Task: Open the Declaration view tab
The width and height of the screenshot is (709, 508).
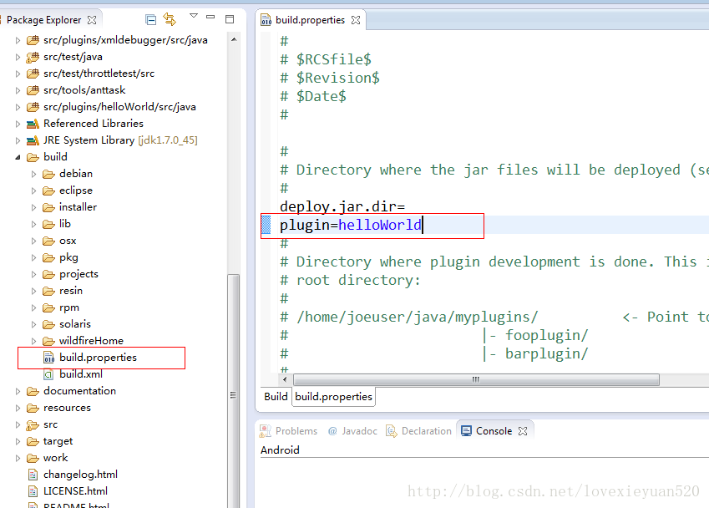Action: 418,431
